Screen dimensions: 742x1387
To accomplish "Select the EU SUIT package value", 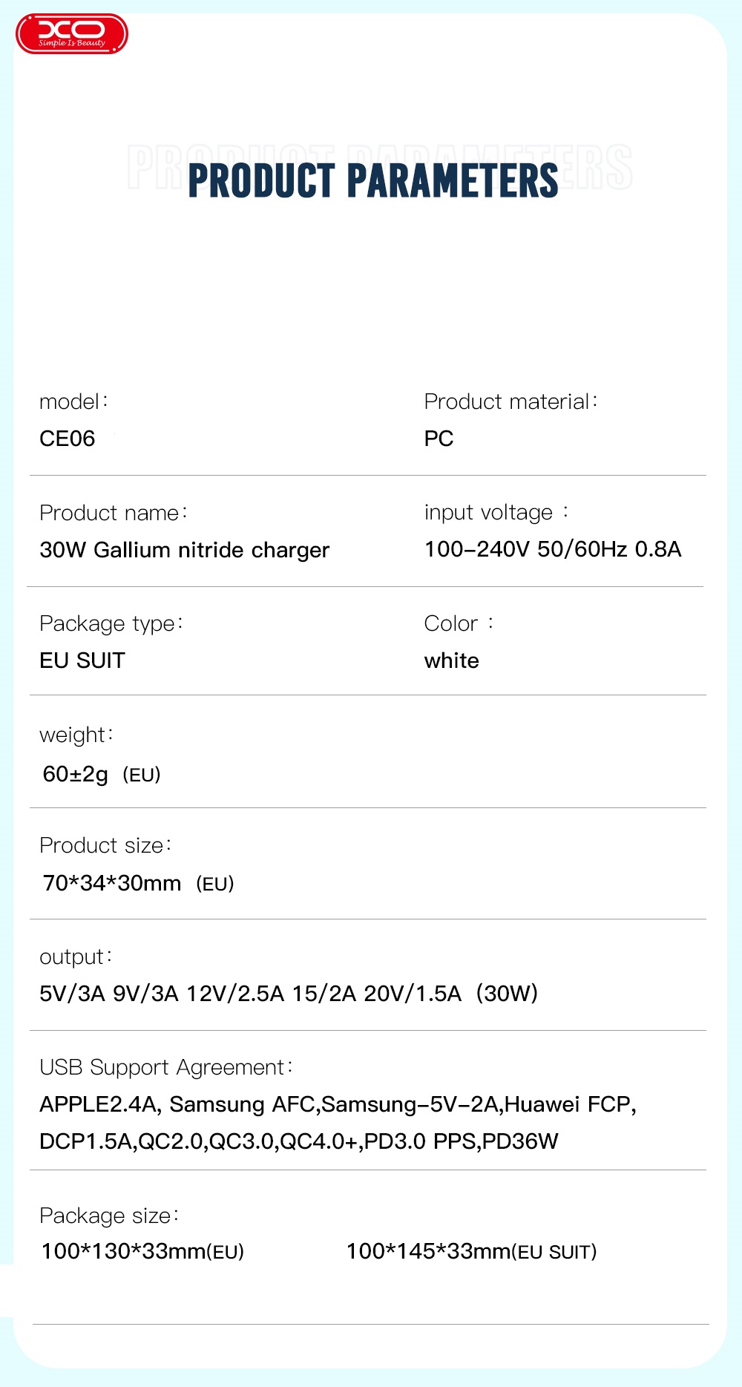I will (82, 660).
